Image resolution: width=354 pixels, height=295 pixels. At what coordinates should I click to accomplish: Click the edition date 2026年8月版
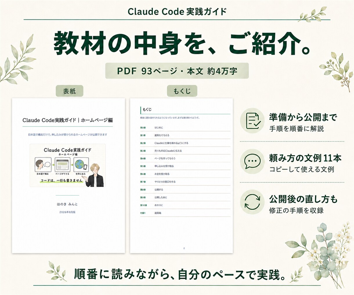(x=67, y=212)
